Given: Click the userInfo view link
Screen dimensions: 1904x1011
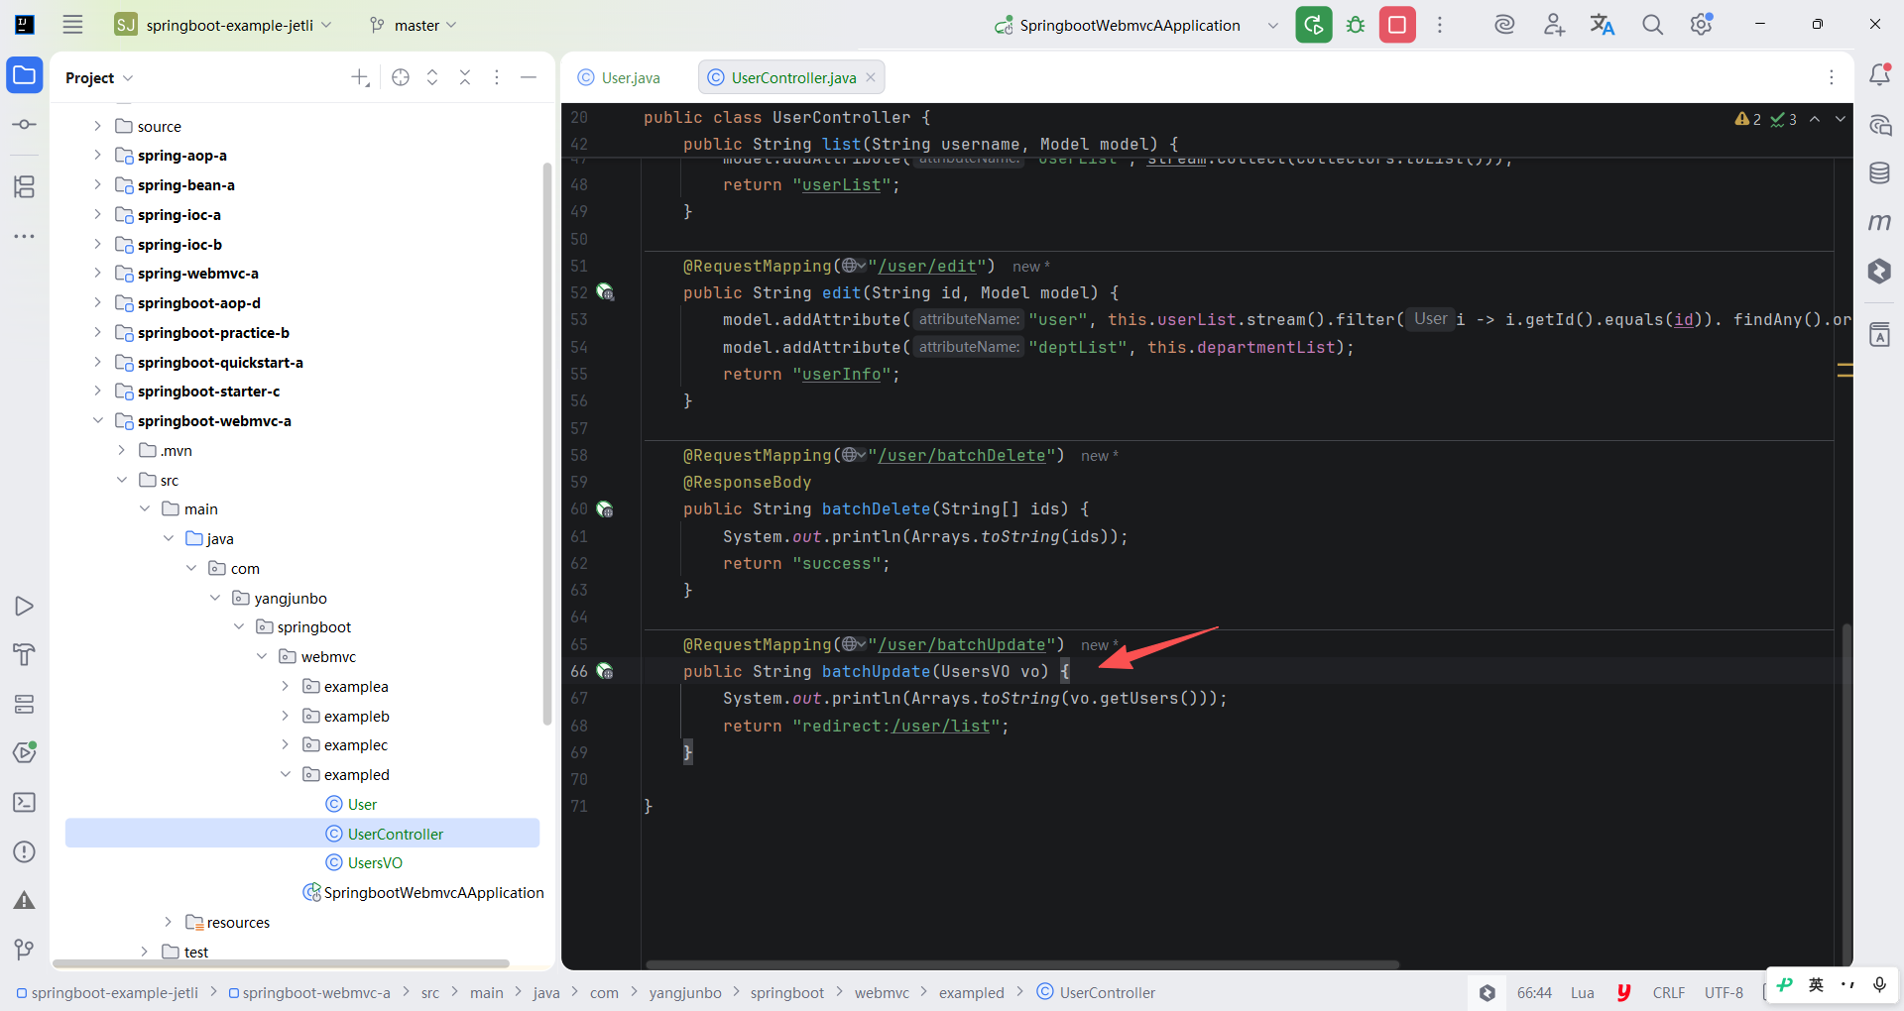Looking at the screenshot, I should click(841, 374).
